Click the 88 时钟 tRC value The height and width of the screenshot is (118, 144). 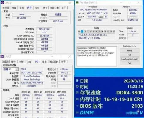coord(44,49)
